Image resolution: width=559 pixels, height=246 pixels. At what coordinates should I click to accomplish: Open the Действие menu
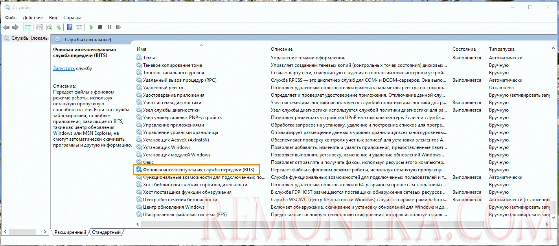[33, 18]
